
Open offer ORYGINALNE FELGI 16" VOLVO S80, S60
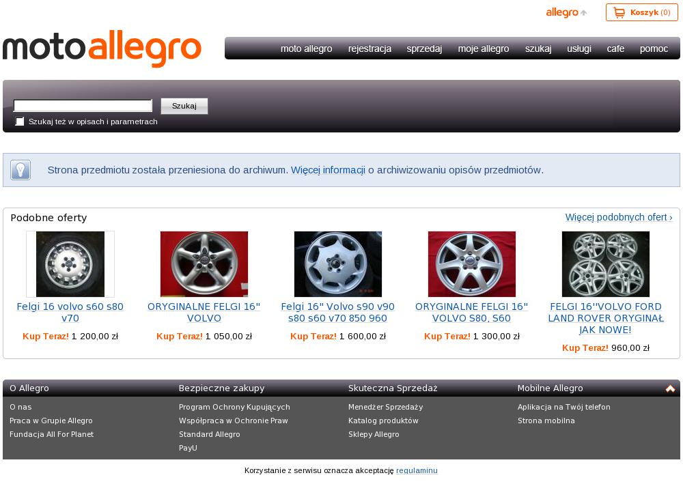tap(472, 313)
